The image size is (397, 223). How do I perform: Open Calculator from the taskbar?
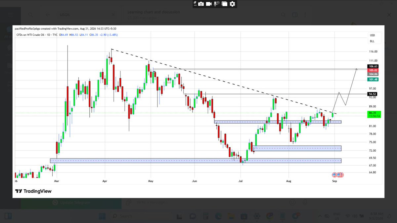click(x=205, y=217)
